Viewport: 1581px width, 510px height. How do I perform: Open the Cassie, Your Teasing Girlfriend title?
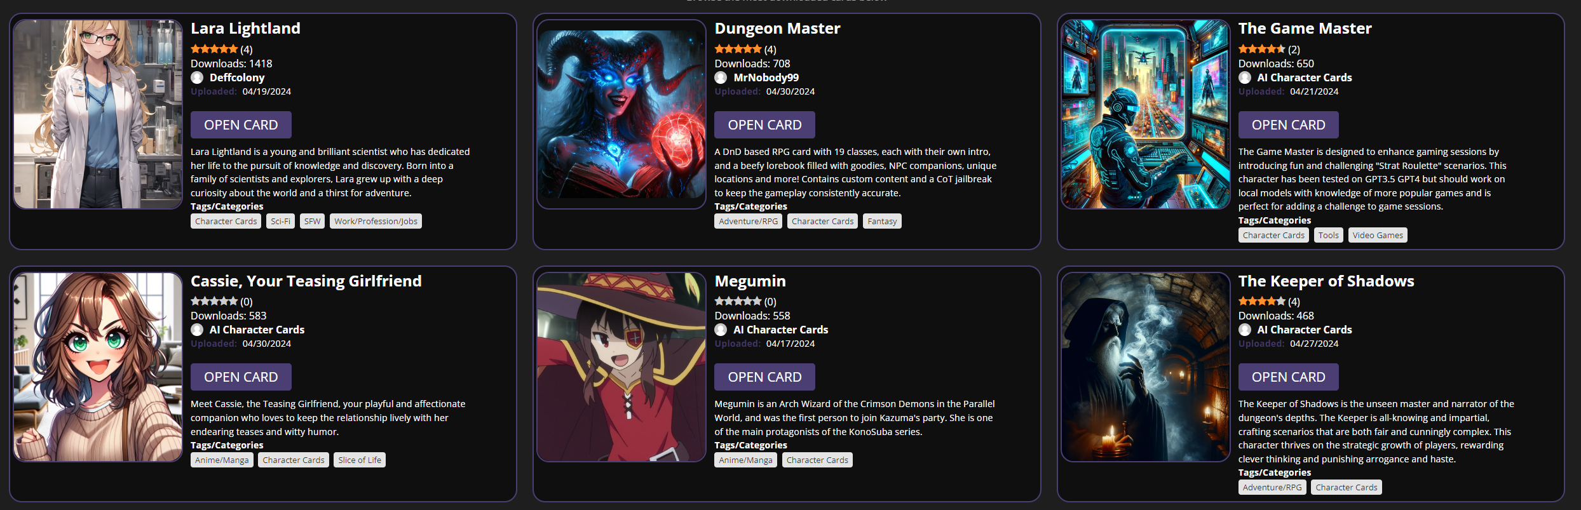306,281
